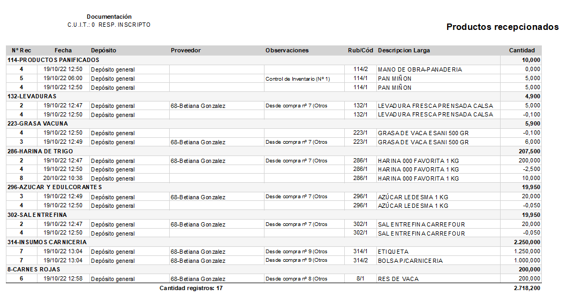Select the 223-GRASA VACUNA group header
Viewport: 567px width, 304px height.
[274, 123]
